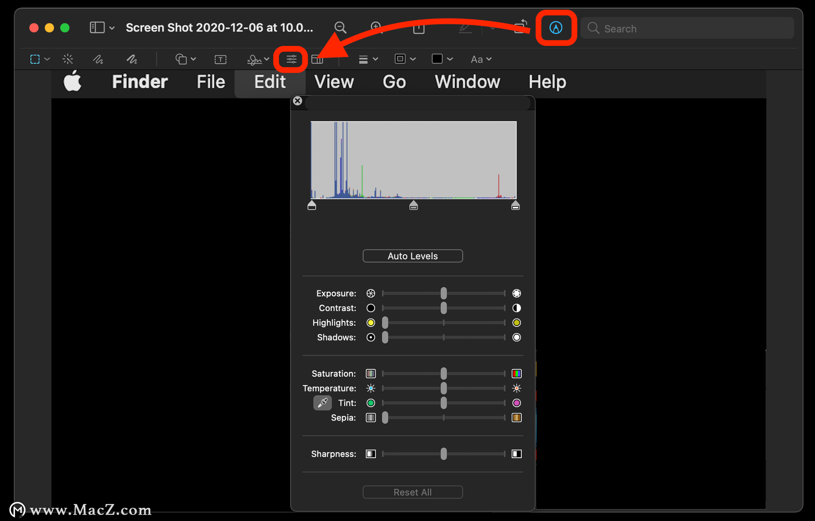Screen dimensions: 815x521
Task: Click the Auto Levels button
Action: click(x=413, y=256)
